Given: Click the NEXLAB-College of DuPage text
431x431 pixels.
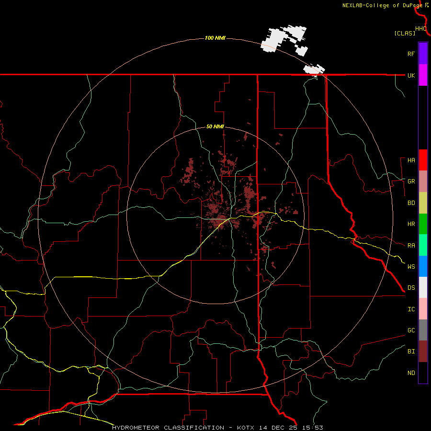Looking at the screenshot, I should coord(382,5).
